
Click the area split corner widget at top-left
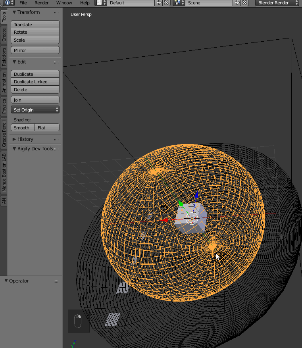pos(2,5)
